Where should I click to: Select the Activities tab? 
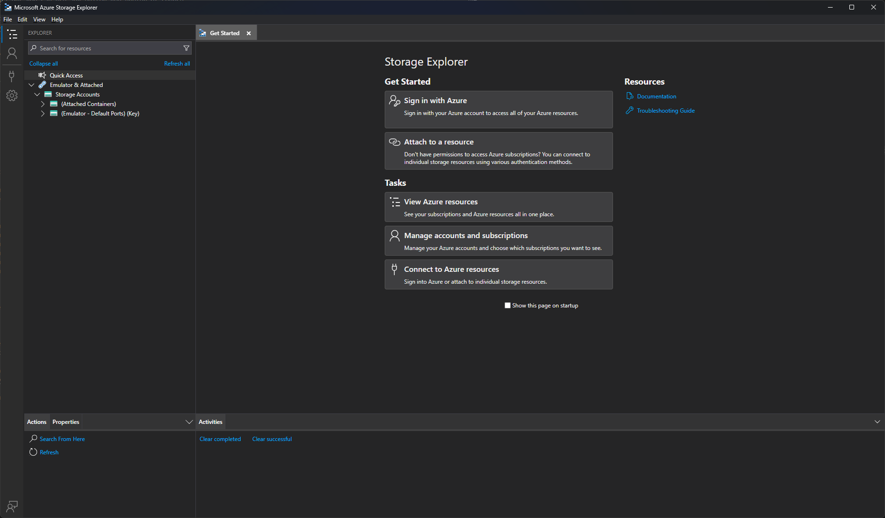211,422
